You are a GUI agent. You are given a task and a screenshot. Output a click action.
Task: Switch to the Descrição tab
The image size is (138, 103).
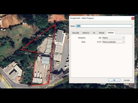(x=76, y=33)
